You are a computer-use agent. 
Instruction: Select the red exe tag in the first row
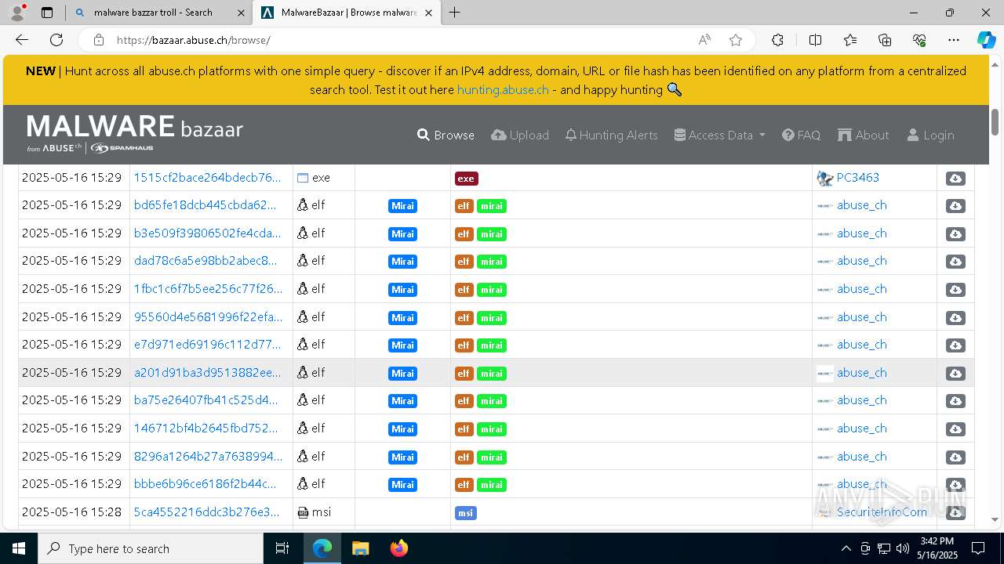pyautogui.click(x=466, y=179)
